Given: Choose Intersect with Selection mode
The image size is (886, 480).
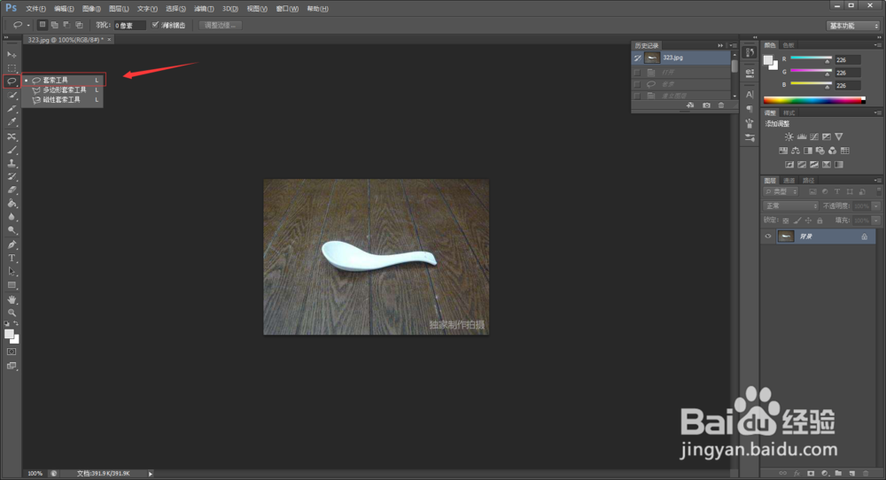Looking at the screenshot, I should (x=79, y=25).
